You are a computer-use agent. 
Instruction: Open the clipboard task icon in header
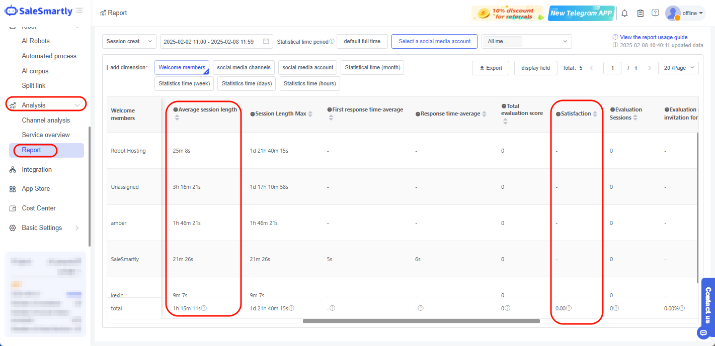point(640,14)
